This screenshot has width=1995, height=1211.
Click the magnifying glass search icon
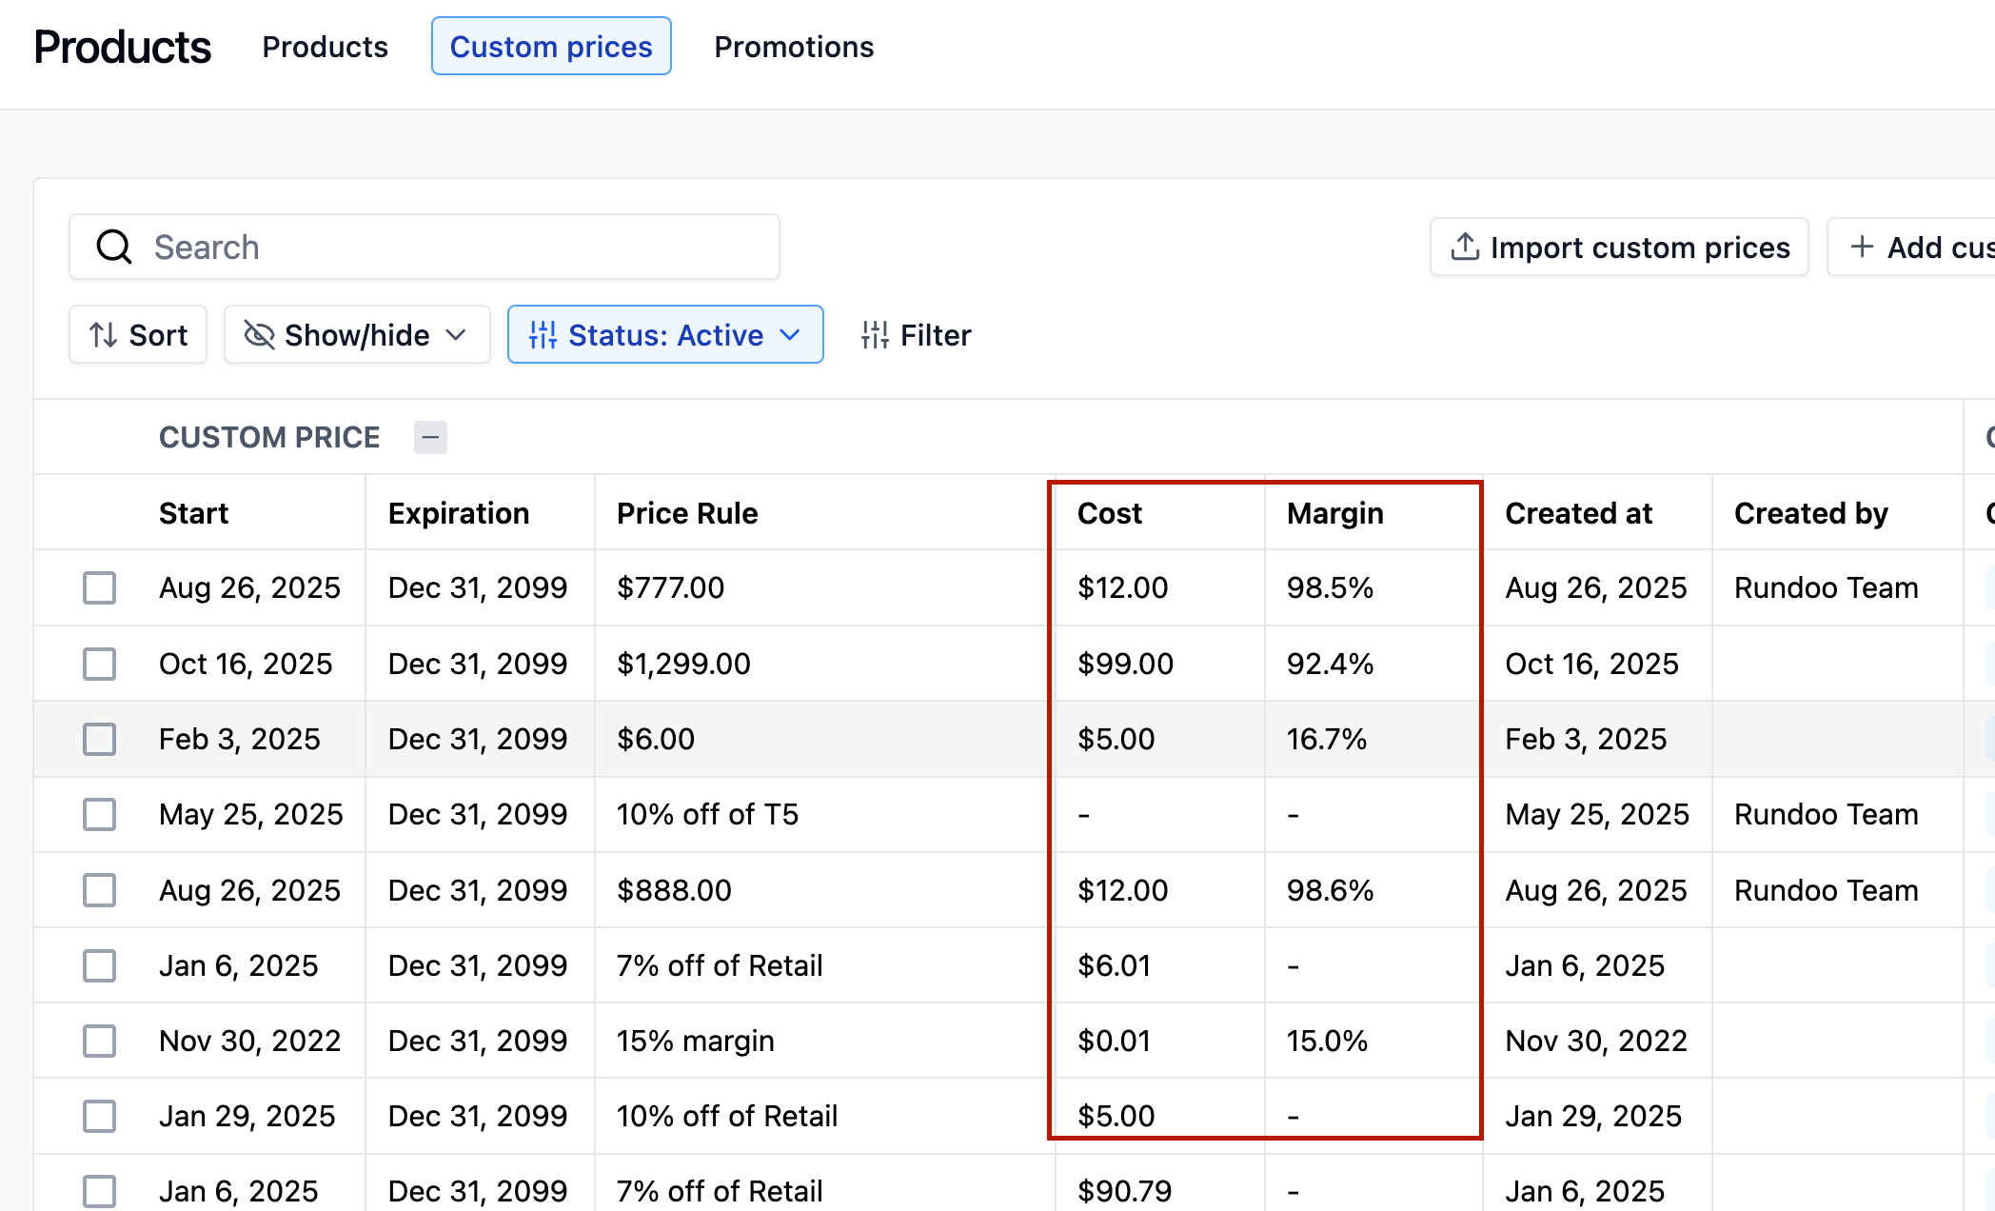click(x=114, y=248)
